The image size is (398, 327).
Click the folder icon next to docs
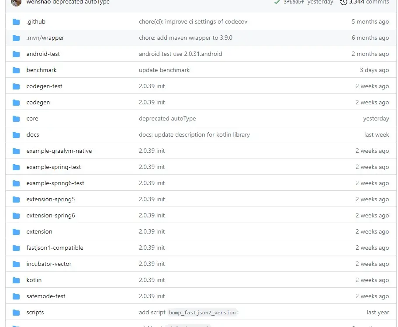click(x=17, y=135)
